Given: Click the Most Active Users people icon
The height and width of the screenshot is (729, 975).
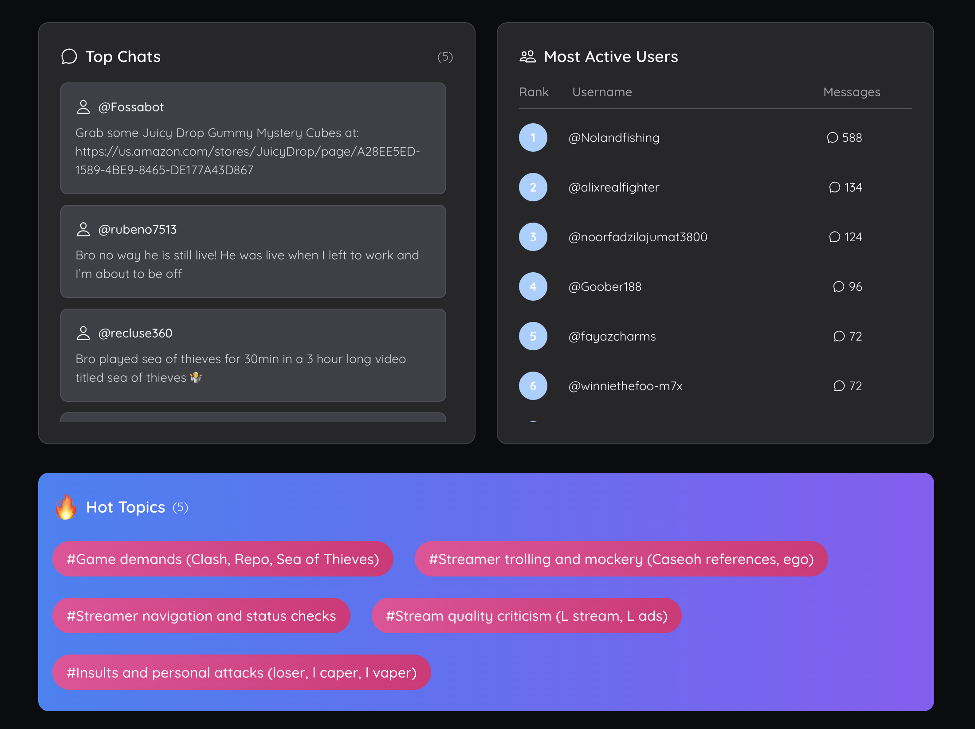Looking at the screenshot, I should click(x=527, y=57).
